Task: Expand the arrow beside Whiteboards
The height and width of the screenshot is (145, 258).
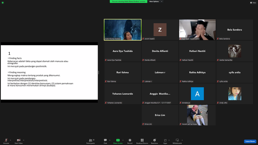Action: point(182,140)
